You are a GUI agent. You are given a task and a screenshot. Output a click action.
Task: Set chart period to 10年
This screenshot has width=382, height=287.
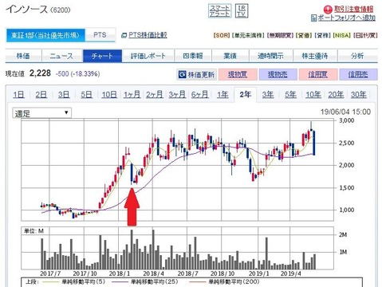[313, 95]
